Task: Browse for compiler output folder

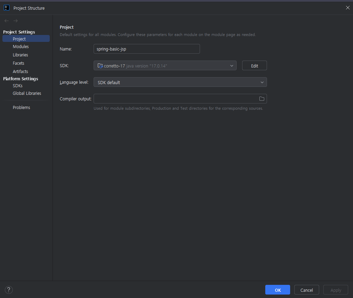Action: pos(261,99)
